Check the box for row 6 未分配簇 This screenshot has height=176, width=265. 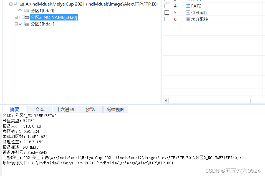click(167, 19)
